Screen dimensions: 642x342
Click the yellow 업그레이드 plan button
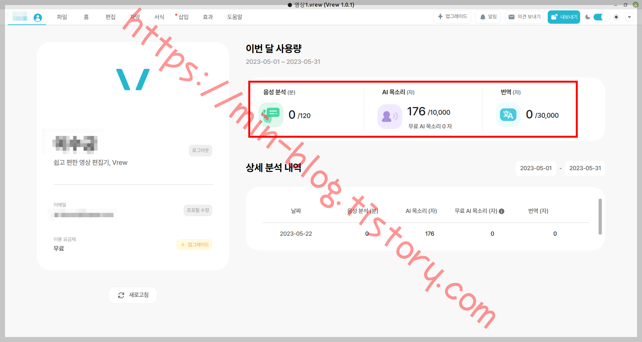(194, 245)
